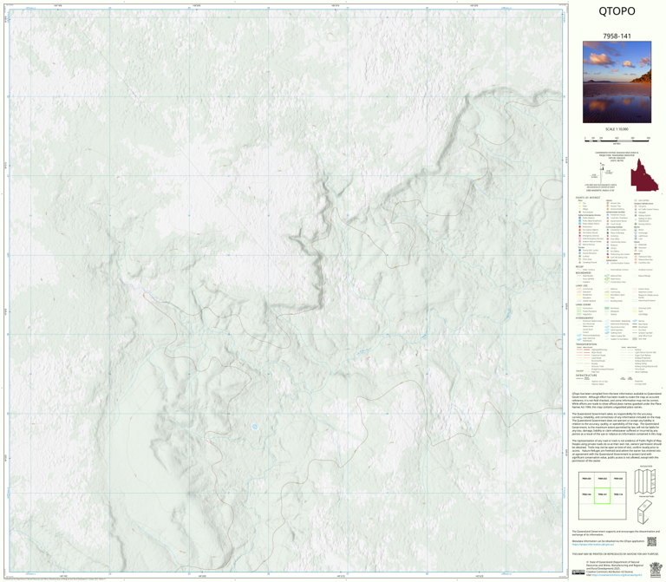Click the metres scale bar
The height and width of the screenshot is (582, 666).
(x=617, y=139)
